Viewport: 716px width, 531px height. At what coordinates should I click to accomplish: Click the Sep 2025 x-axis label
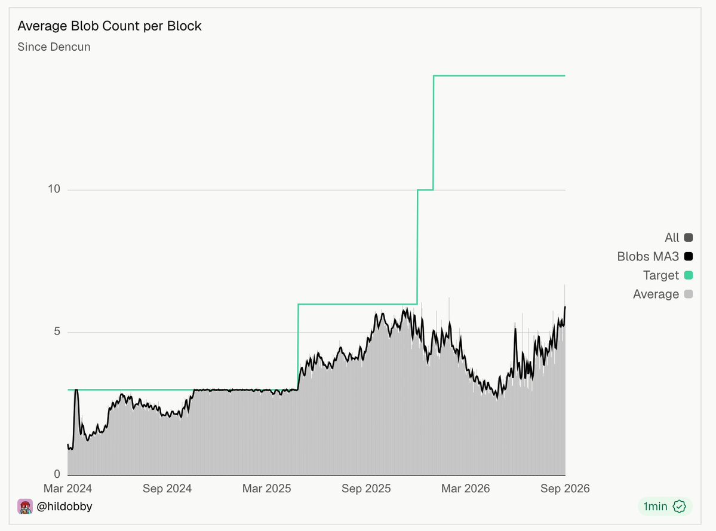pyautogui.click(x=366, y=489)
